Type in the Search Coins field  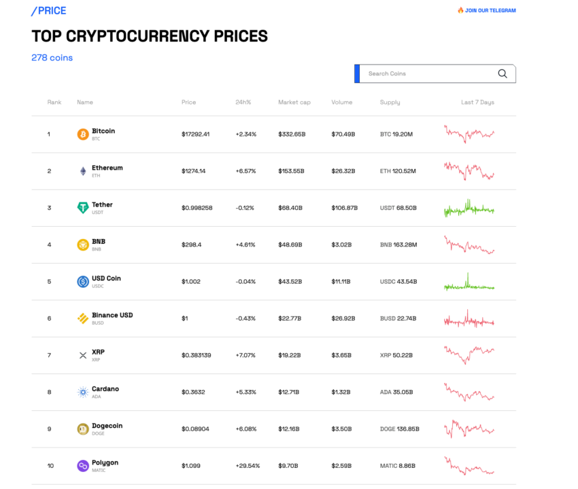[428, 74]
